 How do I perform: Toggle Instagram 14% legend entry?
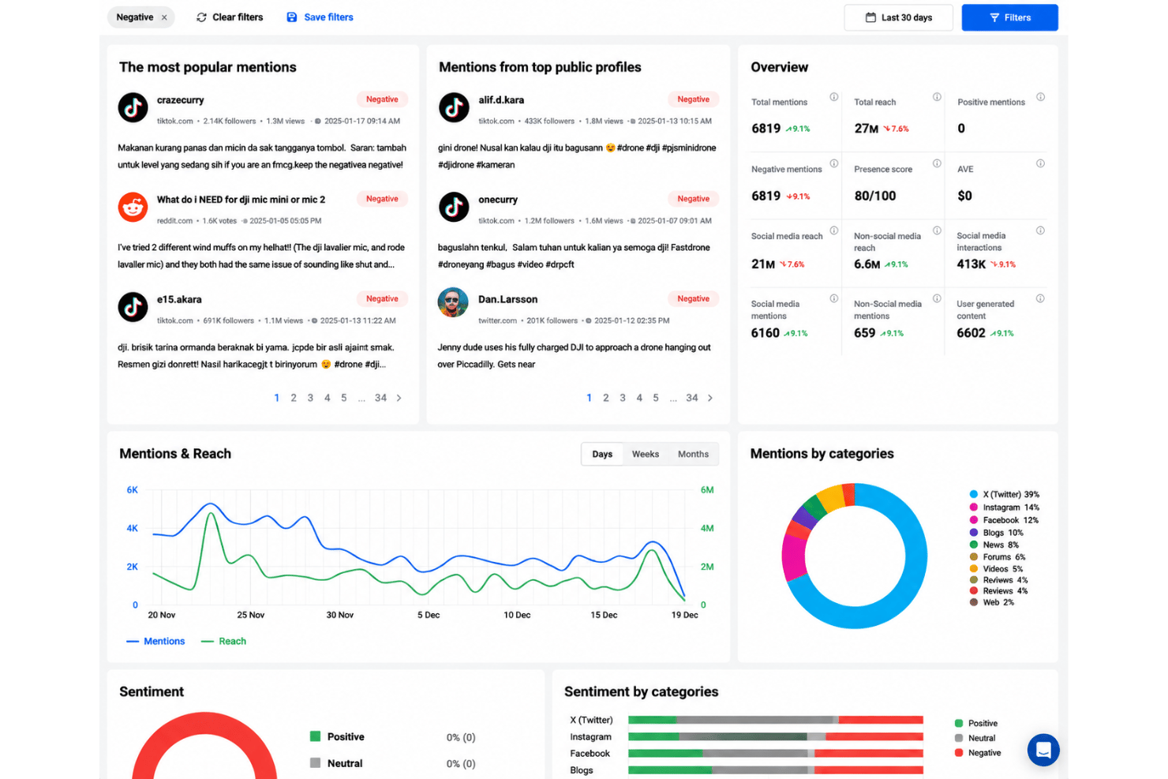1004,507
